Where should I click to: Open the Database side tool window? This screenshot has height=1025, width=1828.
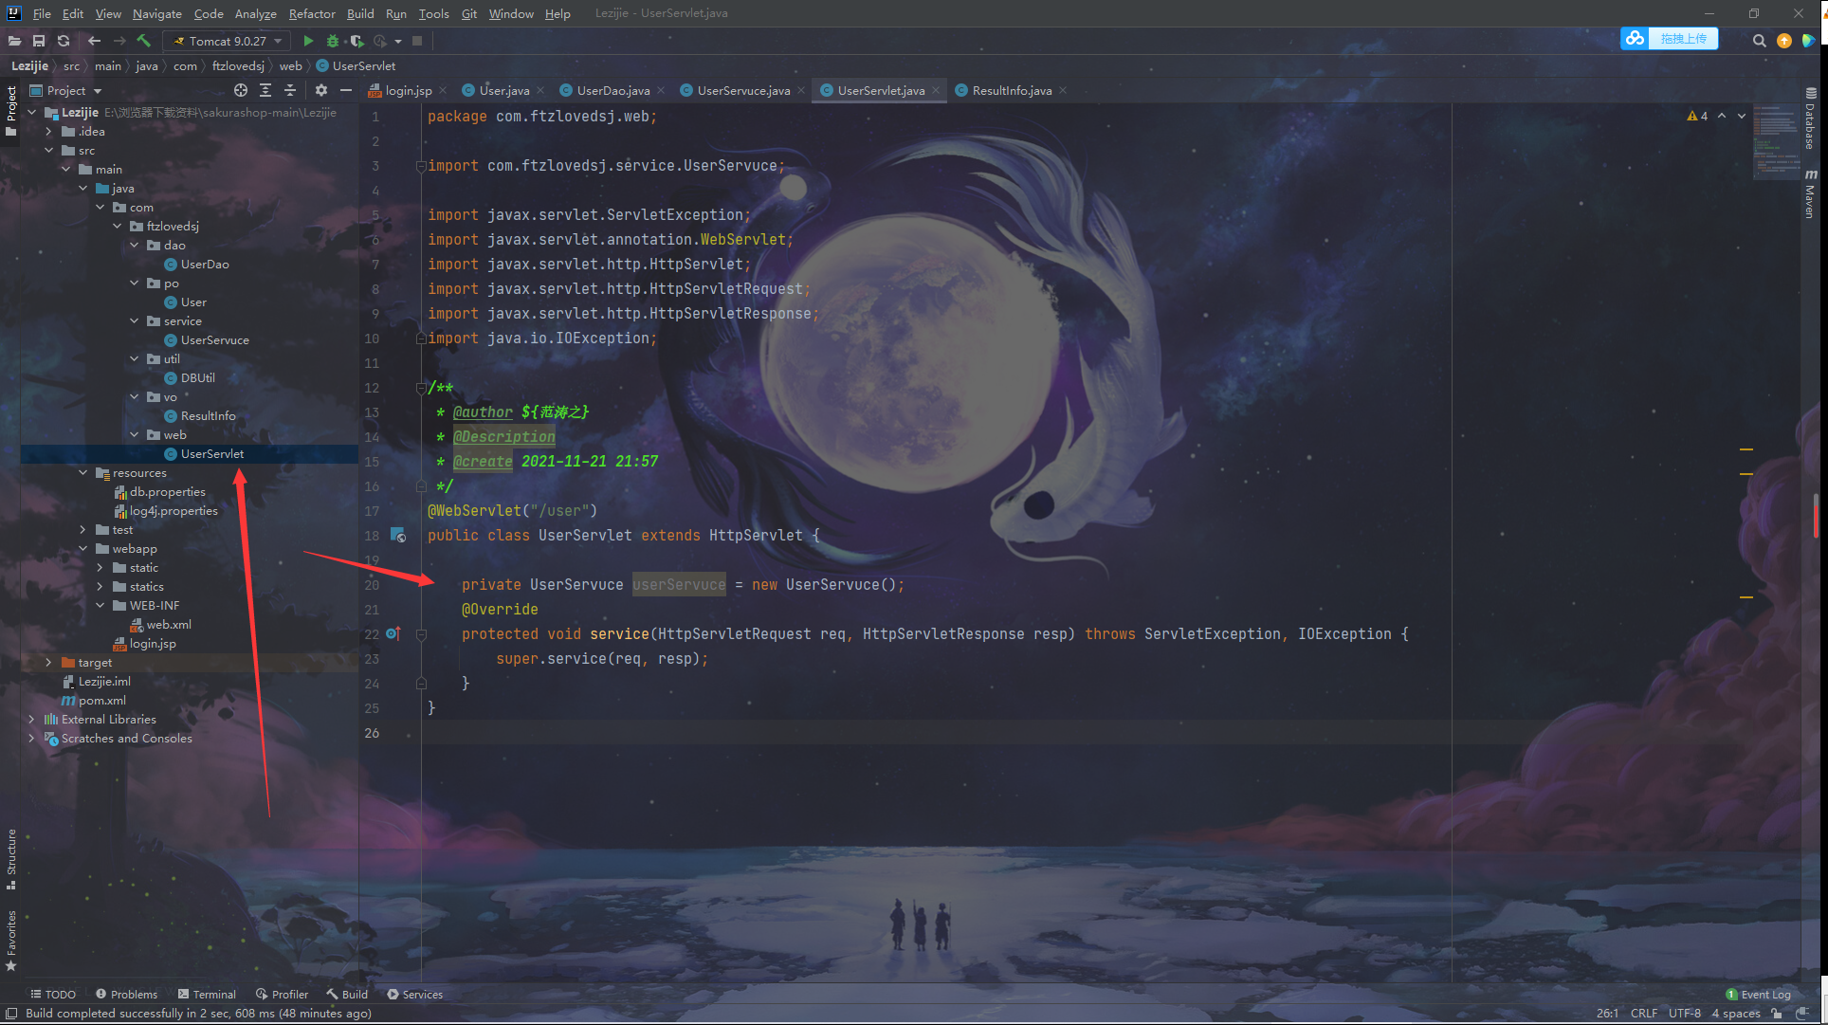(x=1810, y=119)
